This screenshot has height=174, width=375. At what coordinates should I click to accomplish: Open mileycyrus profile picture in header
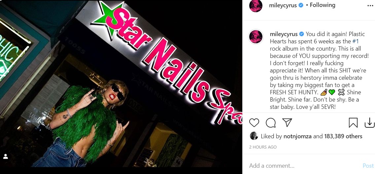[x=256, y=6]
